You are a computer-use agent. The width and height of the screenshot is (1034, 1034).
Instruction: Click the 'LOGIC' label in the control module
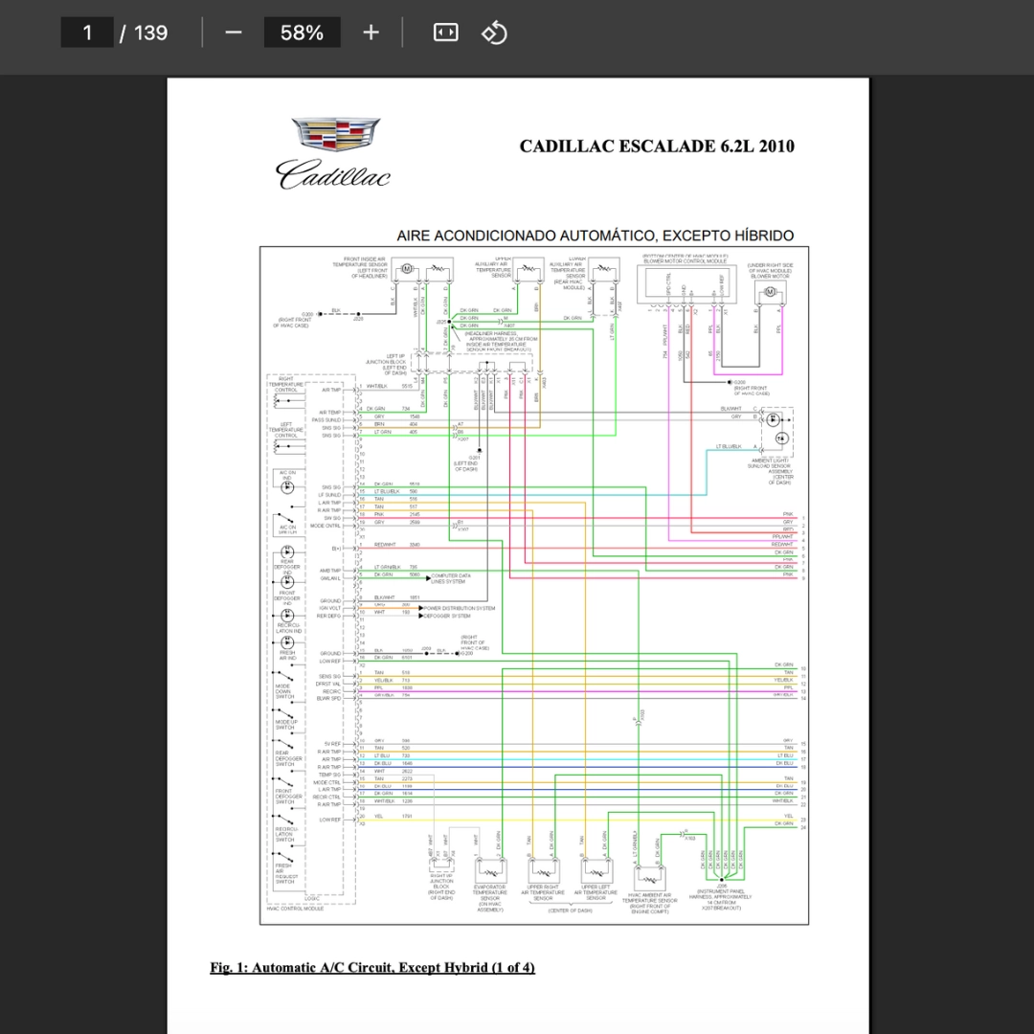[312, 898]
